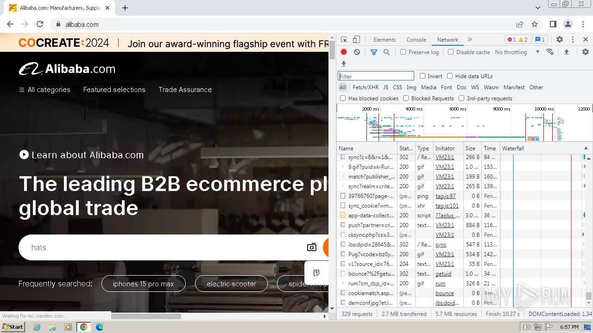This screenshot has height=333, width=593.
Task: Filter requests by JS type
Action: 385,87
